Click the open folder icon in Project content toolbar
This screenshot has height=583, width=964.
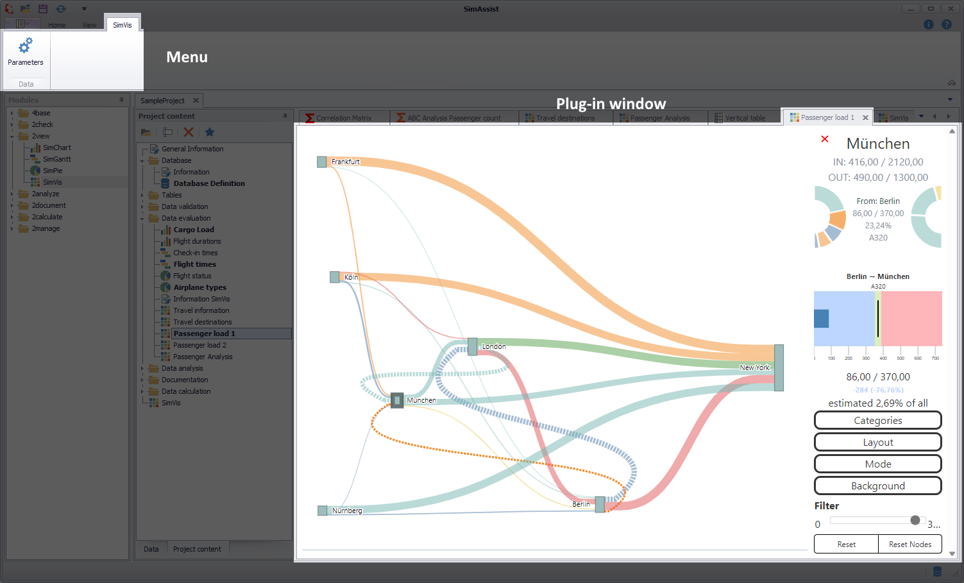click(146, 132)
